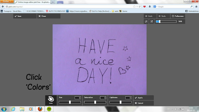Switch to Firefox in taskbar
Image resolution: width=199 pixels, height=112 pixels.
40,109
